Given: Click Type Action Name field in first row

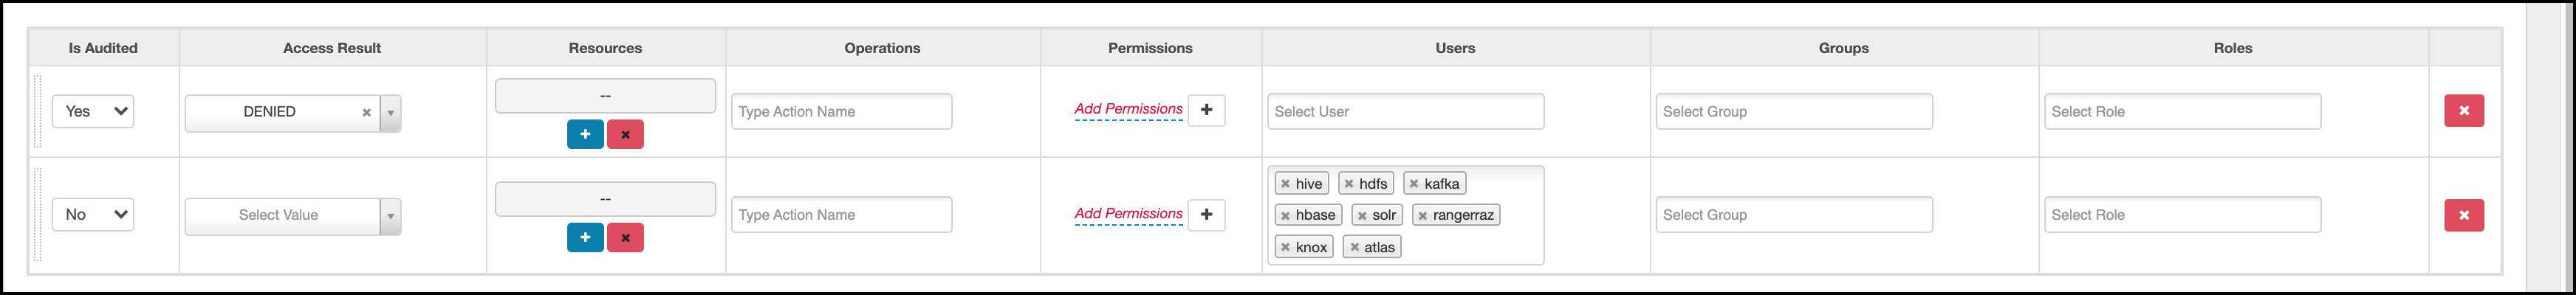Looking at the screenshot, I should point(841,112).
